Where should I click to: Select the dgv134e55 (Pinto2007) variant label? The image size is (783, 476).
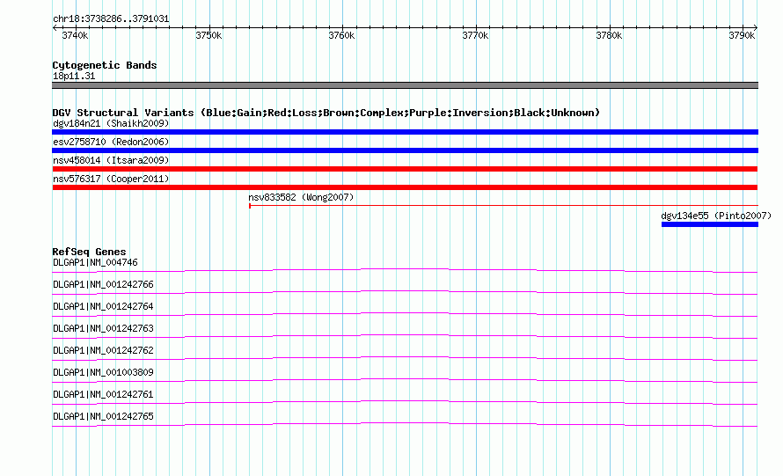tap(716, 216)
